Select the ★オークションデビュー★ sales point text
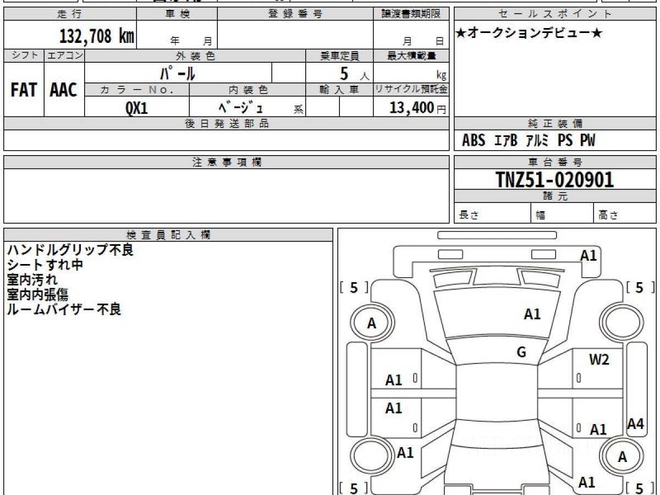The height and width of the screenshot is (495, 660). tap(530, 34)
